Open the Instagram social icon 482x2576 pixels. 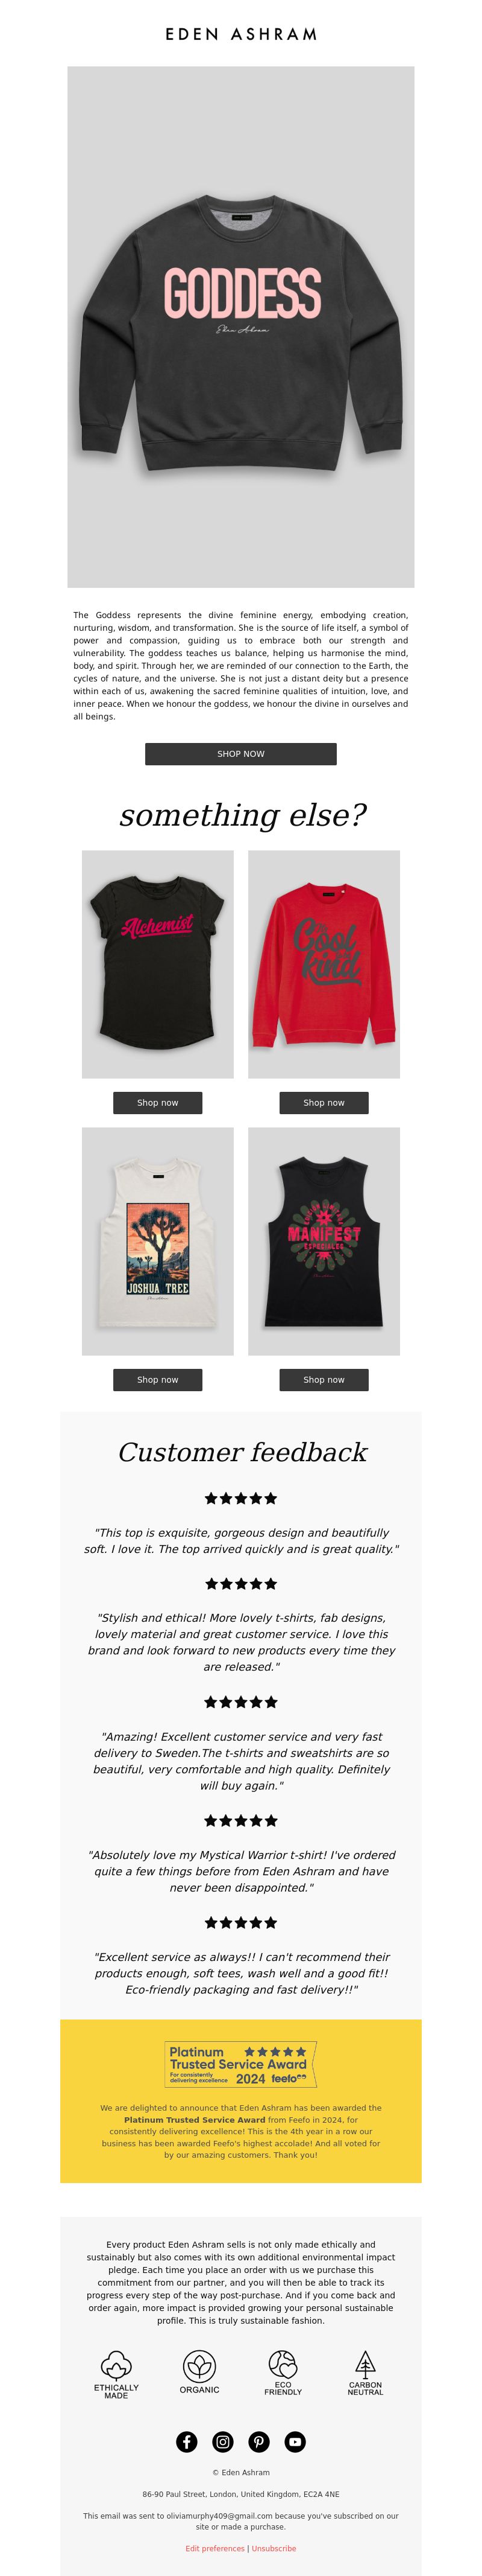(x=222, y=2441)
